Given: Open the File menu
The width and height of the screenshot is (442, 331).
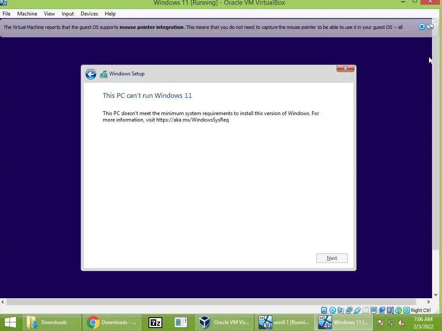Looking at the screenshot, I should click(x=6, y=13).
